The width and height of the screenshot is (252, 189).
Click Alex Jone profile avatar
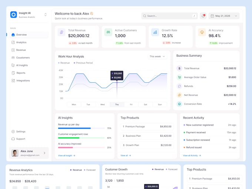pyautogui.click(x=15, y=153)
